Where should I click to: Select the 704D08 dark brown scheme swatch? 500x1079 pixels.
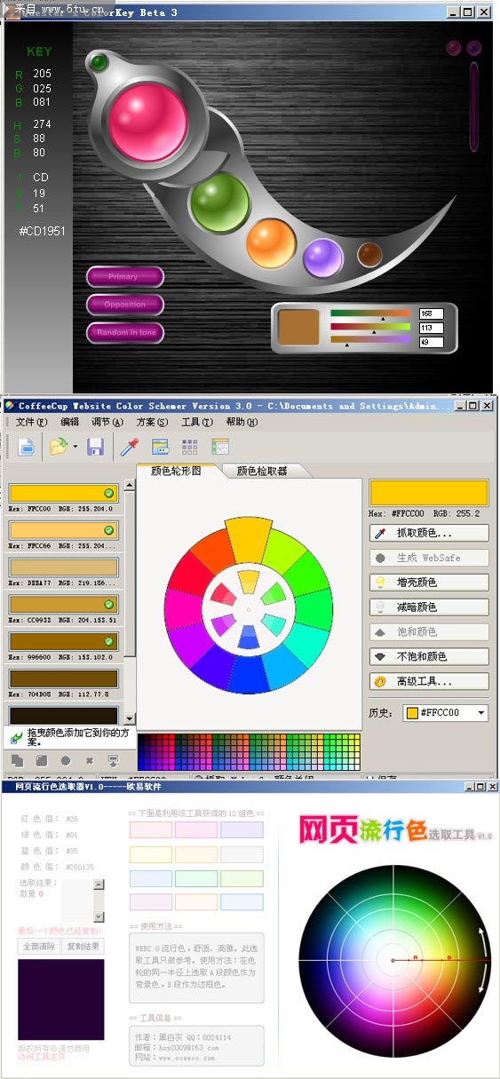pos(63,678)
